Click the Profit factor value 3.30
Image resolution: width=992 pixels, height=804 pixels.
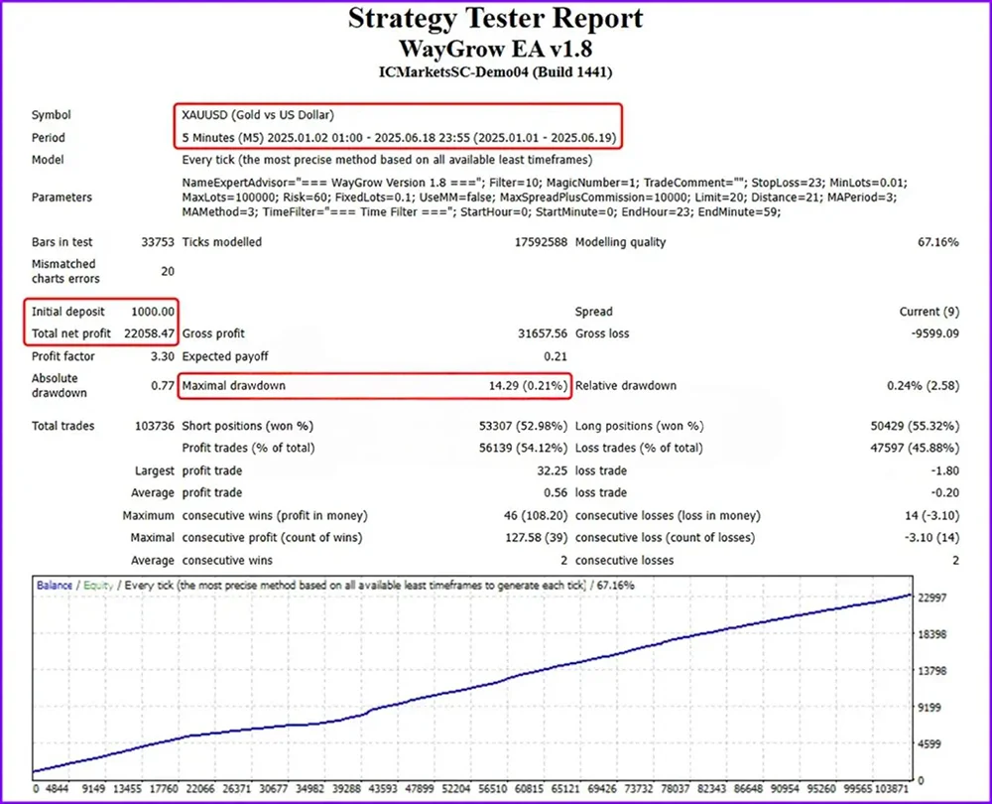pyautogui.click(x=163, y=356)
